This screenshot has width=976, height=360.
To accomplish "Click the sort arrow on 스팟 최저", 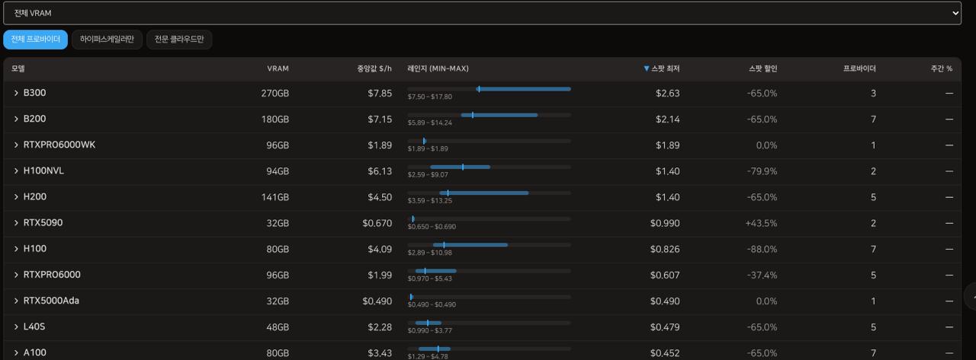I will 647,68.
